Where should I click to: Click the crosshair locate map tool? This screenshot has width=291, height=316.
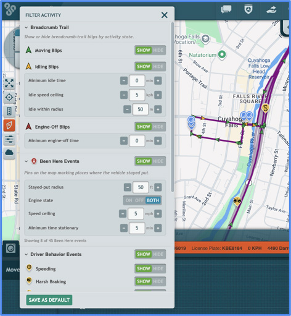pyautogui.click(x=9, y=97)
